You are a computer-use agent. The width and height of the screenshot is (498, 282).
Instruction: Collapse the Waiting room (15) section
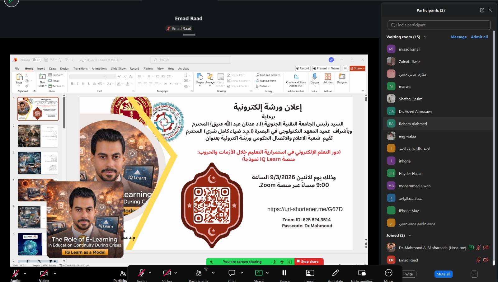point(425,37)
